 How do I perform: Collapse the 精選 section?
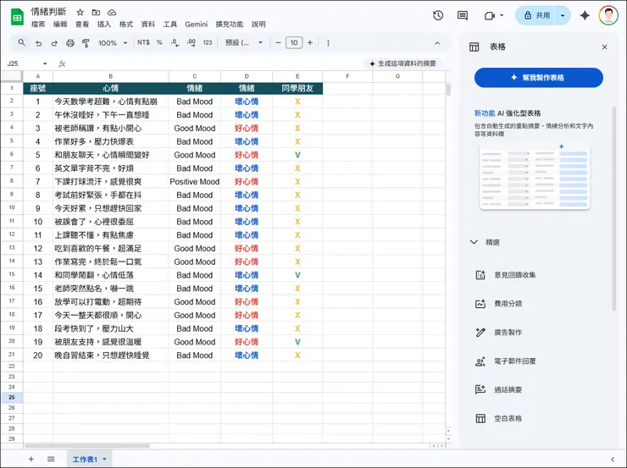point(474,242)
